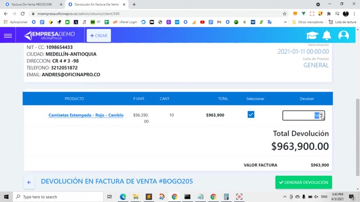Show hidden system tray icons

tap(285, 197)
